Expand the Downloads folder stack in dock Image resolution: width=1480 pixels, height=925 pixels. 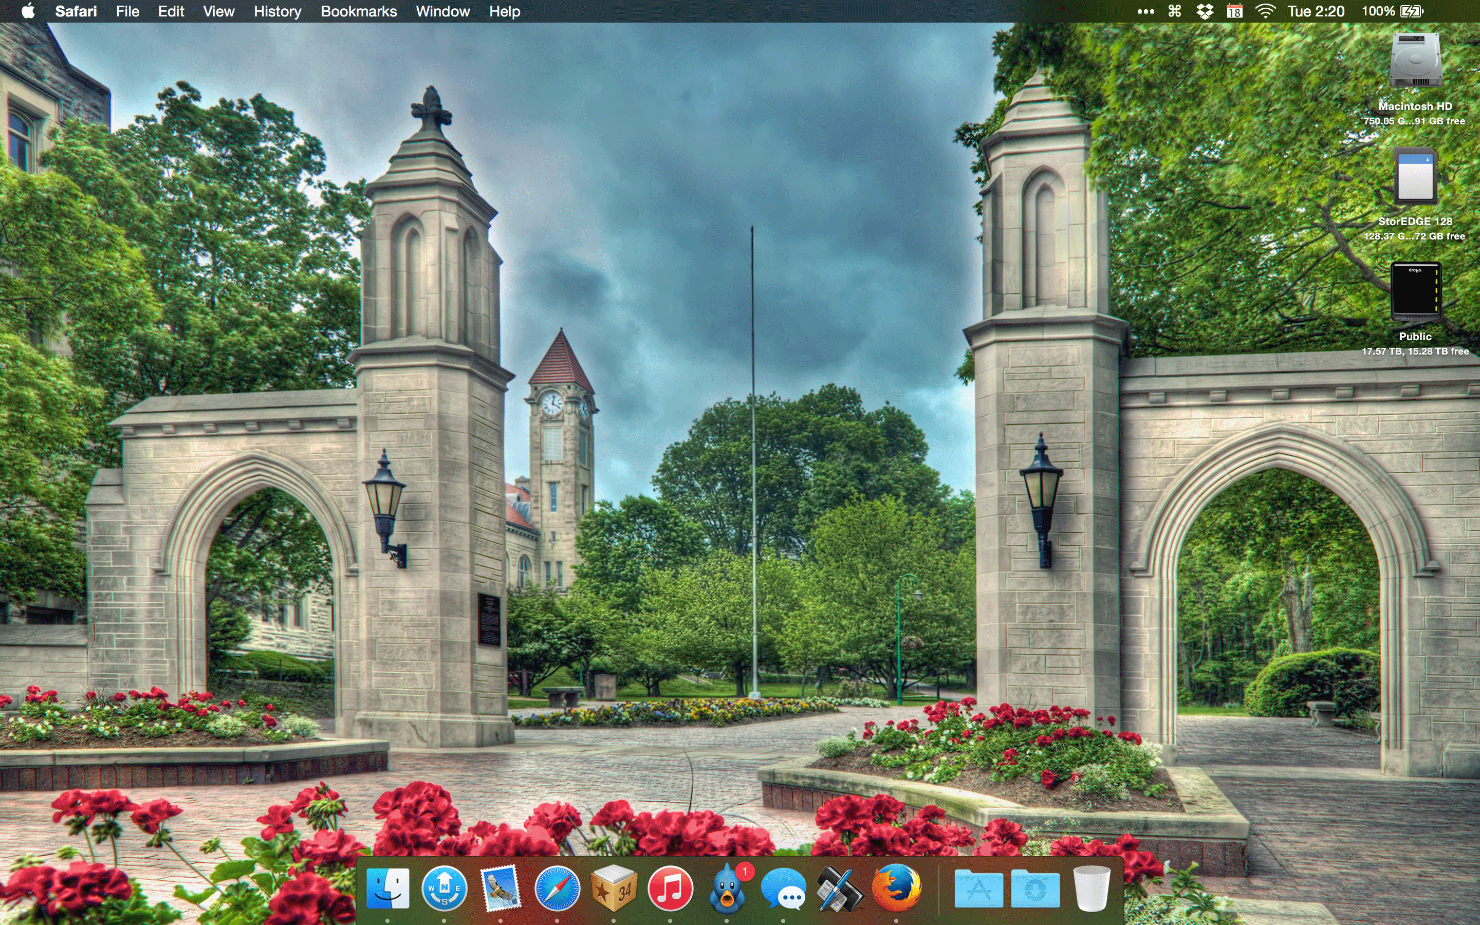pyautogui.click(x=1035, y=890)
